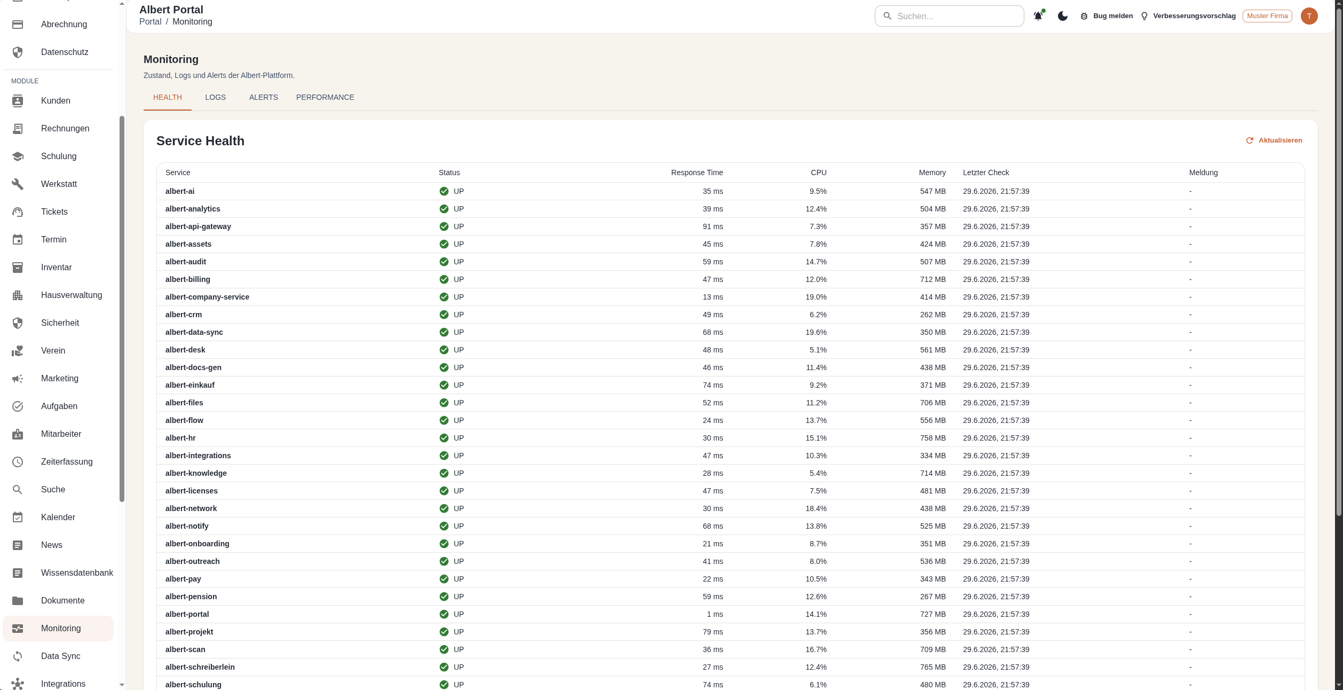Click the Inventar archive box icon
1343x690 pixels.
click(18, 268)
